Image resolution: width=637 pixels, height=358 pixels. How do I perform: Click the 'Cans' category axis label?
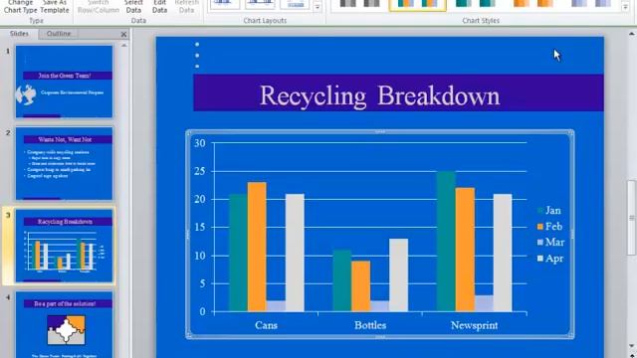(x=266, y=325)
